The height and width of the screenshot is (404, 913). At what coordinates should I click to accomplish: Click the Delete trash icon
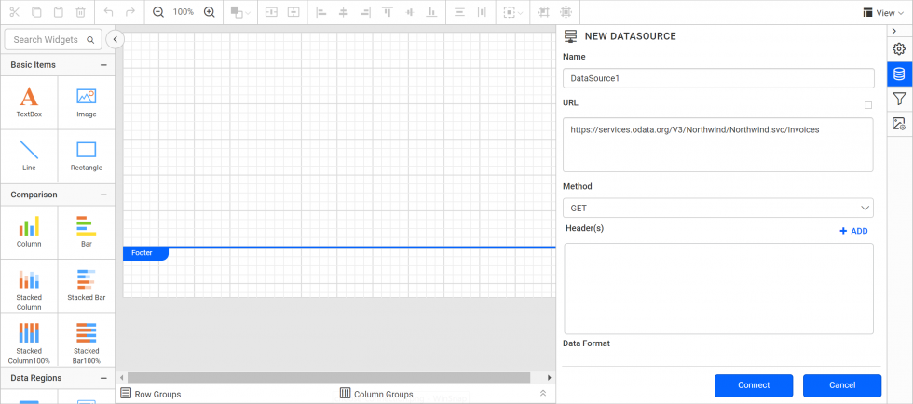[81, 12]
